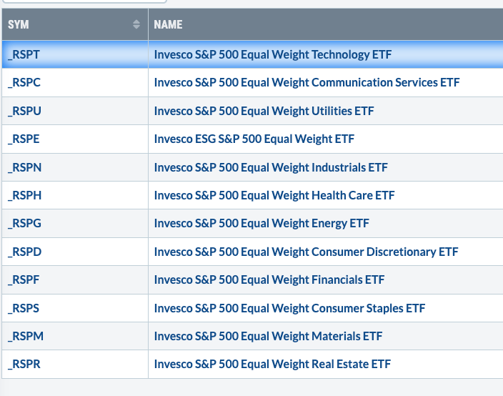
Task: Select the _RSPG symbol link
Action: point(24,223)
